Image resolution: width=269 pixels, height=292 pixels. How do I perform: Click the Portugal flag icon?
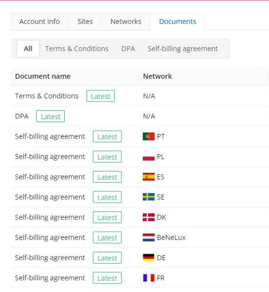coord(148,136)
